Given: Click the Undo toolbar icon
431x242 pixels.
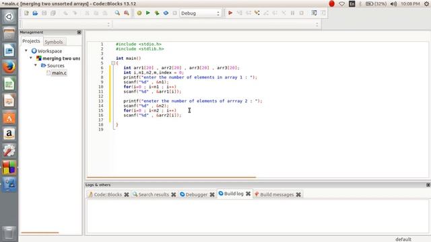Looking at the screenshot, I should click(65, 13).
